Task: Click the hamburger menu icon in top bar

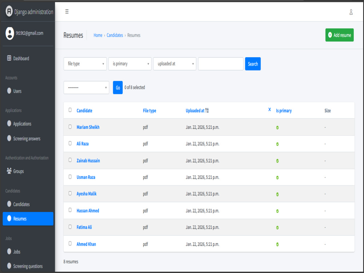Action: pyautogui.click(x=67, y=12)
